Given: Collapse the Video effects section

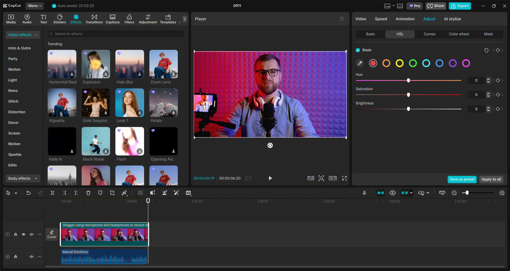Looking at the screenshot, I should [x=36, y=35].
